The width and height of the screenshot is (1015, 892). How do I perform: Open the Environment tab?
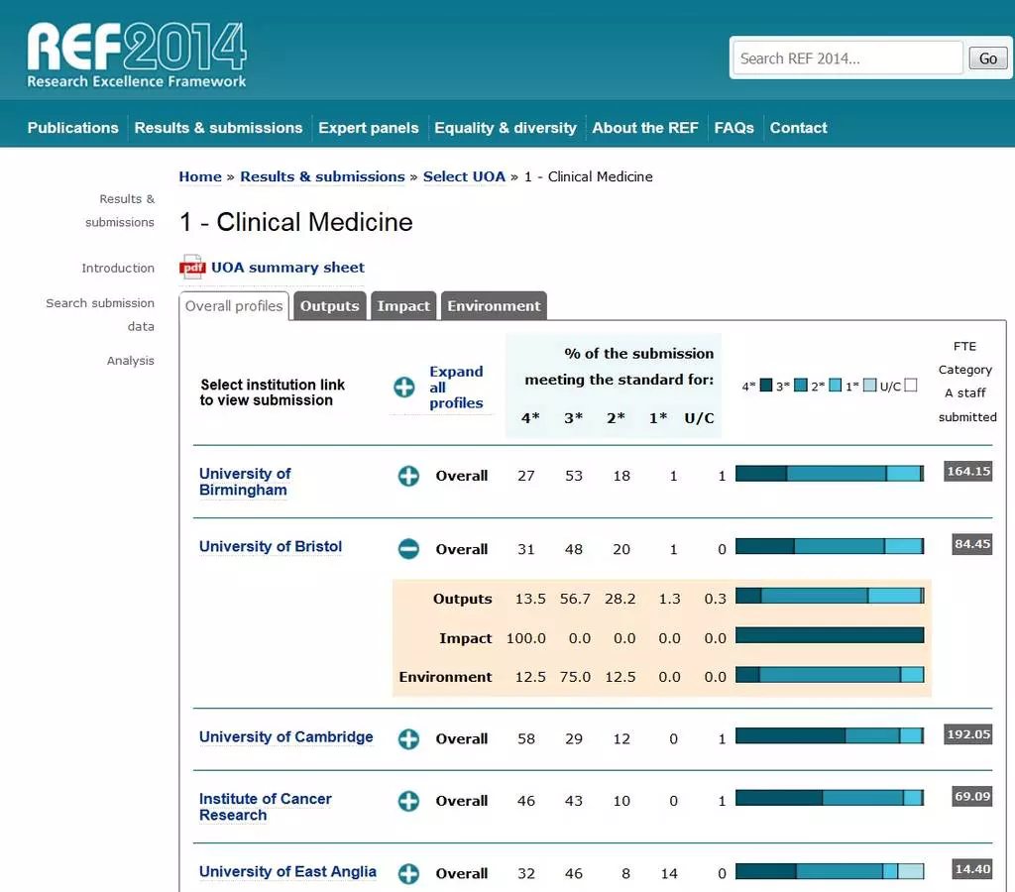coord(494,306)
